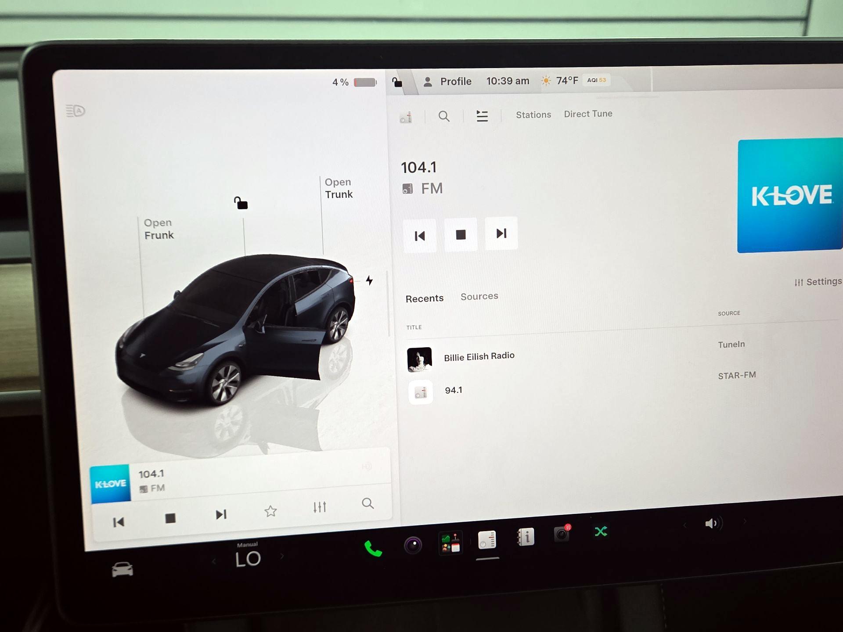Open equalizer from mini player

(320, 507)
